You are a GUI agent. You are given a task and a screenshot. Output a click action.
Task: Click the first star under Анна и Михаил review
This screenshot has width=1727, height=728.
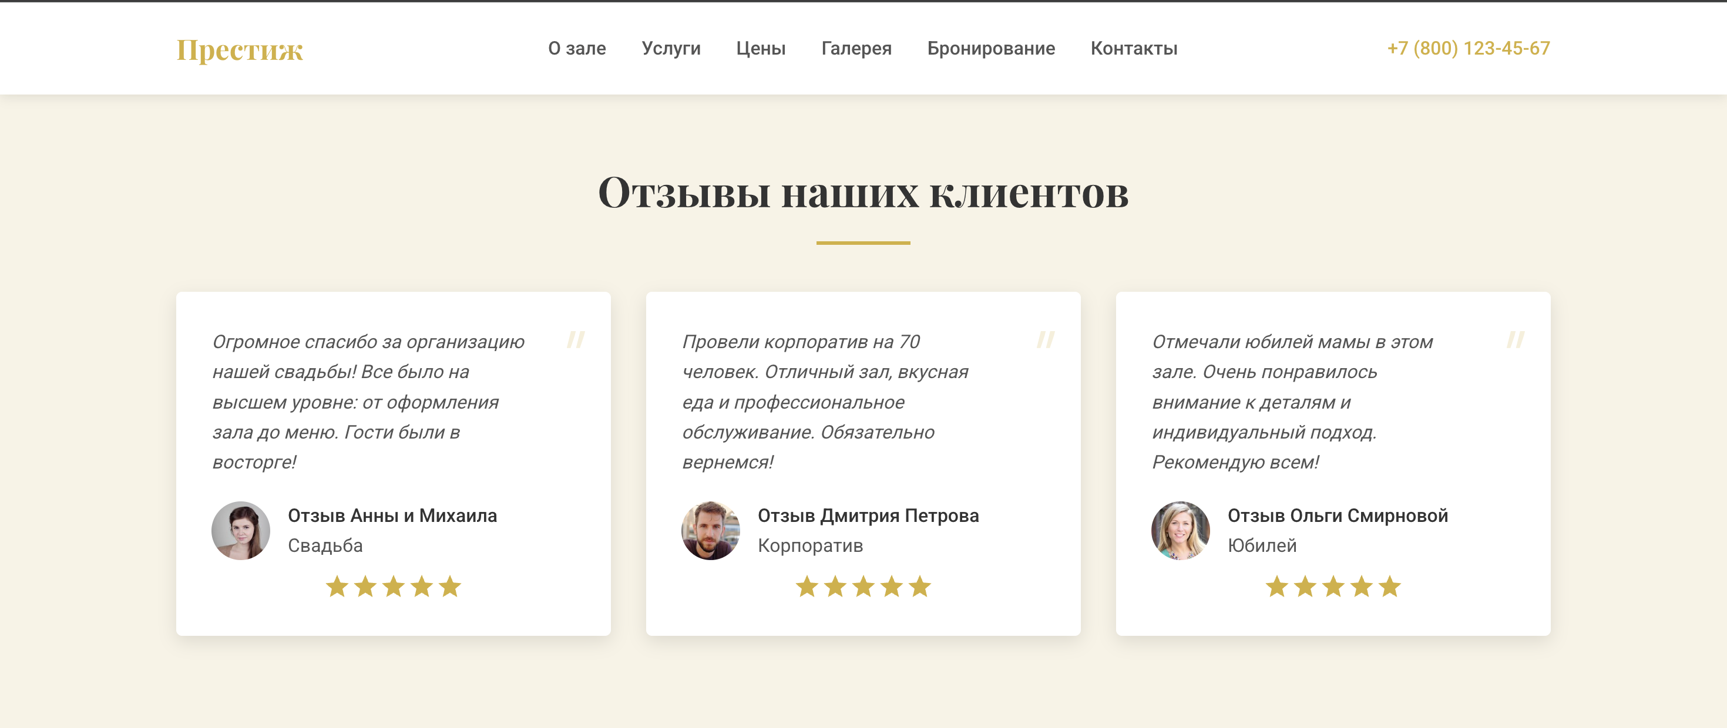tap(337, 587)
